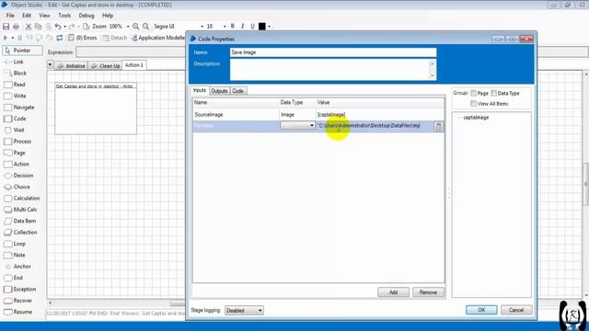Click the zoom out magnifier icon

[x=145, y=27]
